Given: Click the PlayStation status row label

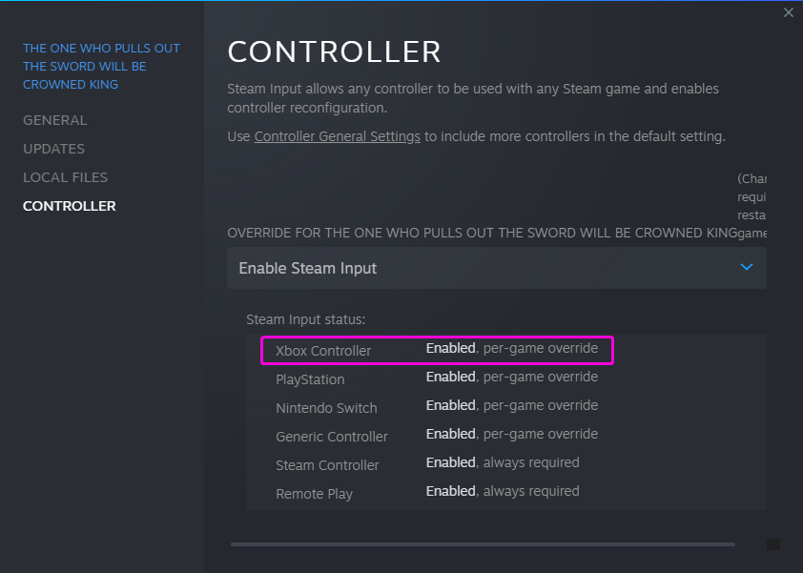Looking at the screenshot, I should click(x=310, y=379).
